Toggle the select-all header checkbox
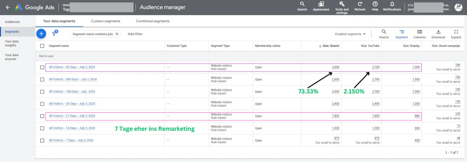467x162 pixels. coord(42,46)
